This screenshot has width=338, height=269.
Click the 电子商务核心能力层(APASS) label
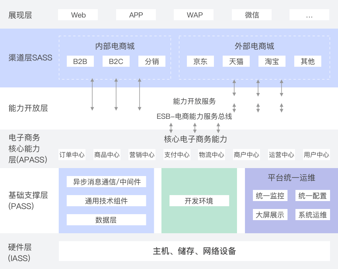(x=27, y=149)
